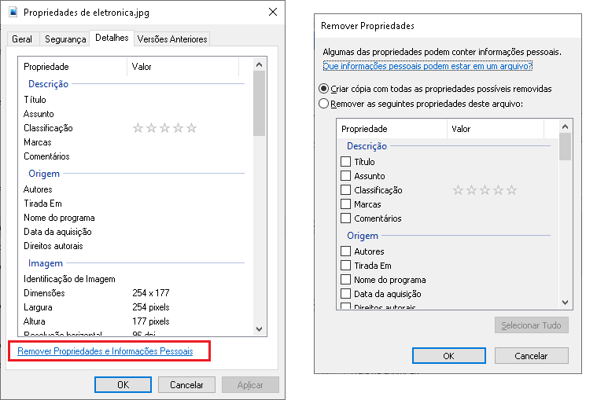The width and height of the screenshot is (597, 400).
Task: Select 'Criar cópia com todas as propriedades' radio
Action: 323,89
